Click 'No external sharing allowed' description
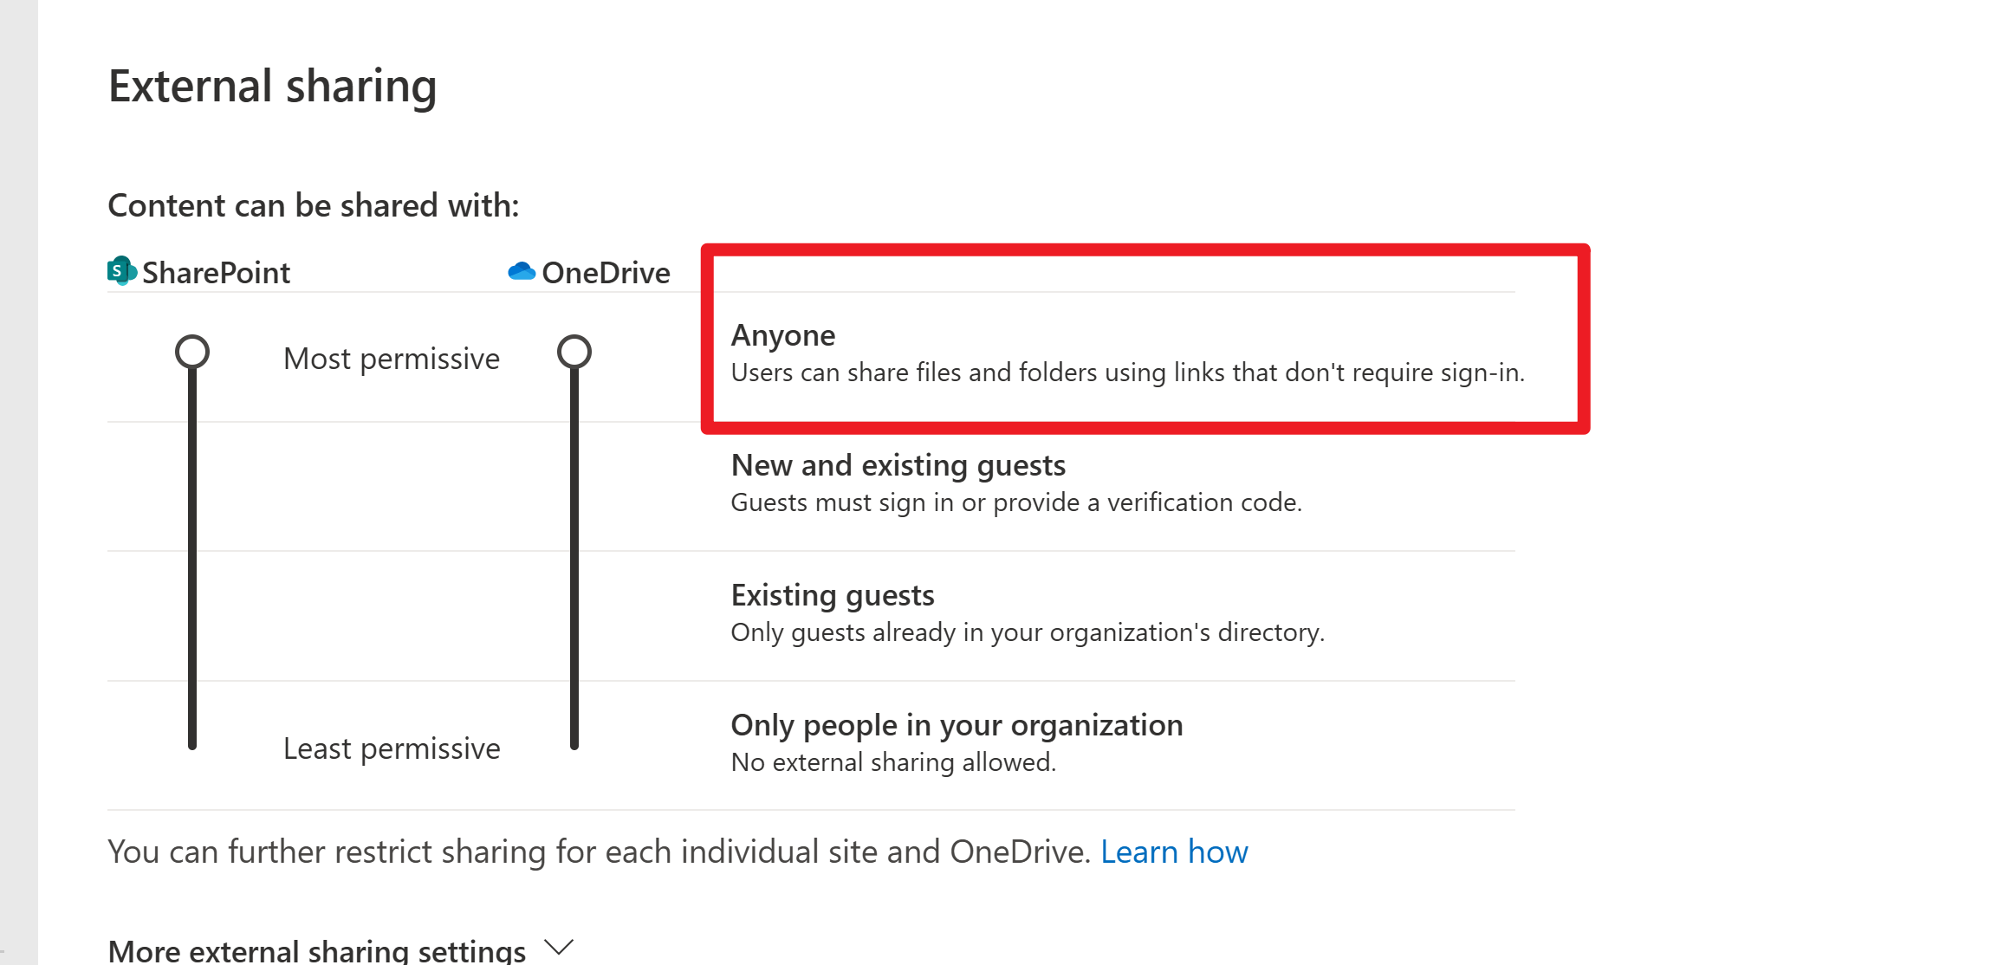Viewport: 1991px width, 965px height. click(x=892, y=762)
